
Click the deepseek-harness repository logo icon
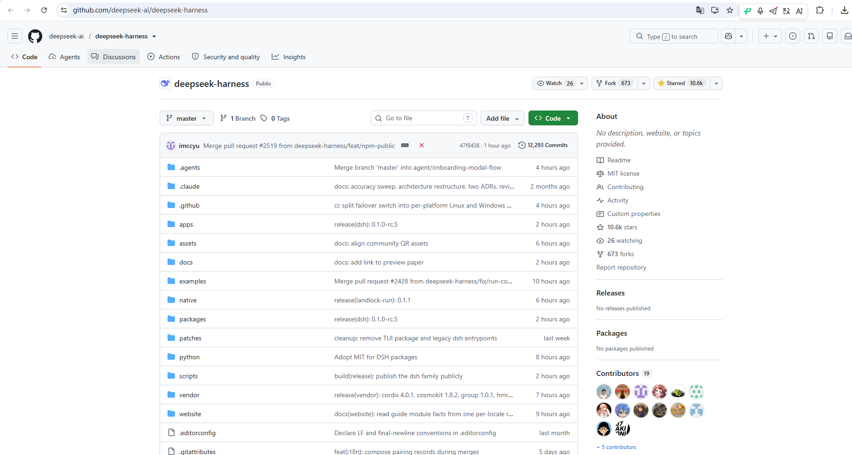165,83
